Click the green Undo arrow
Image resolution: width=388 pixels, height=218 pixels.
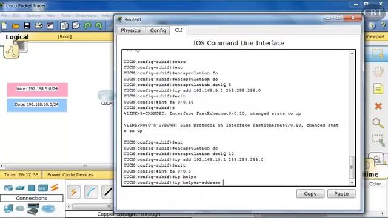pos(87,25)
